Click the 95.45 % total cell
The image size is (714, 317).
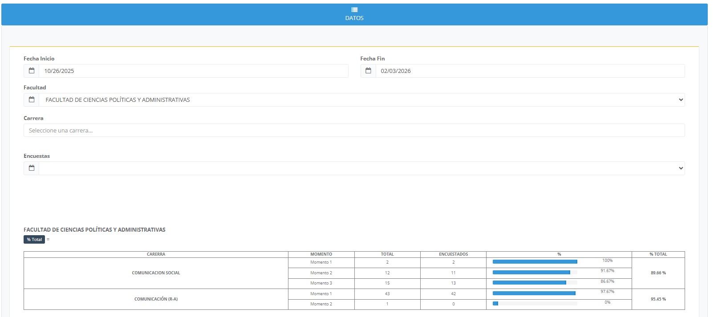pos(658,299)
